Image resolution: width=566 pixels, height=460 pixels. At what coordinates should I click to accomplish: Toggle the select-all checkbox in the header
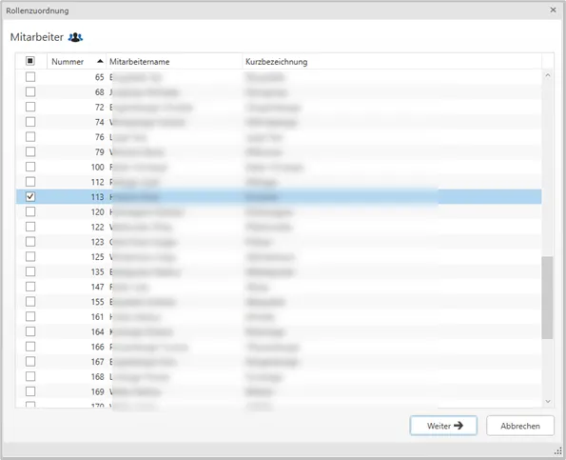pyautogui.click(x=30, y=61)
